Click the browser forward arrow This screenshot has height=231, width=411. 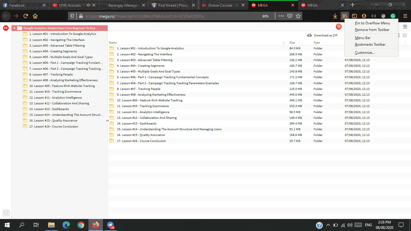pyautogui.click(x=16, y=16)
